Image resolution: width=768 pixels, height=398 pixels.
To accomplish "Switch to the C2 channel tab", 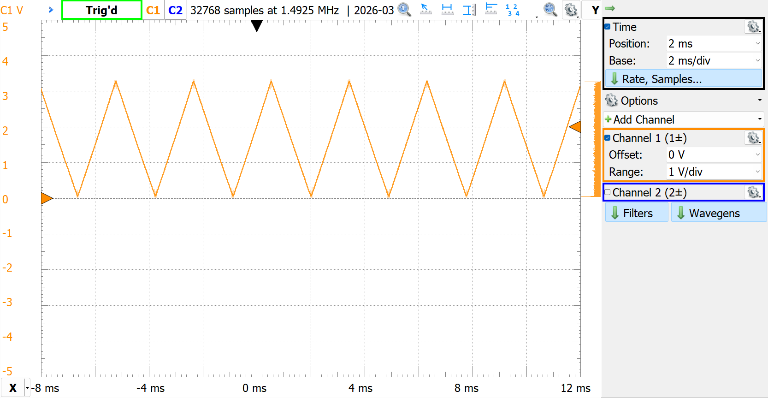I will [x=175, y=10].
